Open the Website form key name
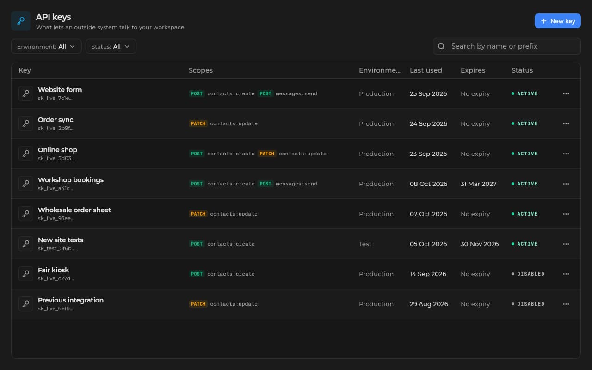592x370 pixels. pyautogui.click(x=60, y=90)
